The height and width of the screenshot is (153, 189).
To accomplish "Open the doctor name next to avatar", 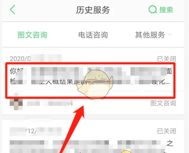I will click(x=50, y=104).
